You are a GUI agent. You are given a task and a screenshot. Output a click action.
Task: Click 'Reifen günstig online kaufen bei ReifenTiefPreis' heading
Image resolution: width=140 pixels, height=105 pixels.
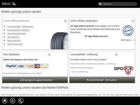tap(35, 87)
